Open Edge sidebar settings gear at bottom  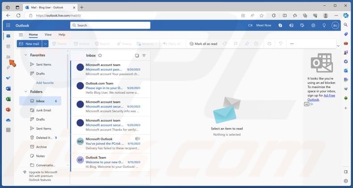point(346,181)
